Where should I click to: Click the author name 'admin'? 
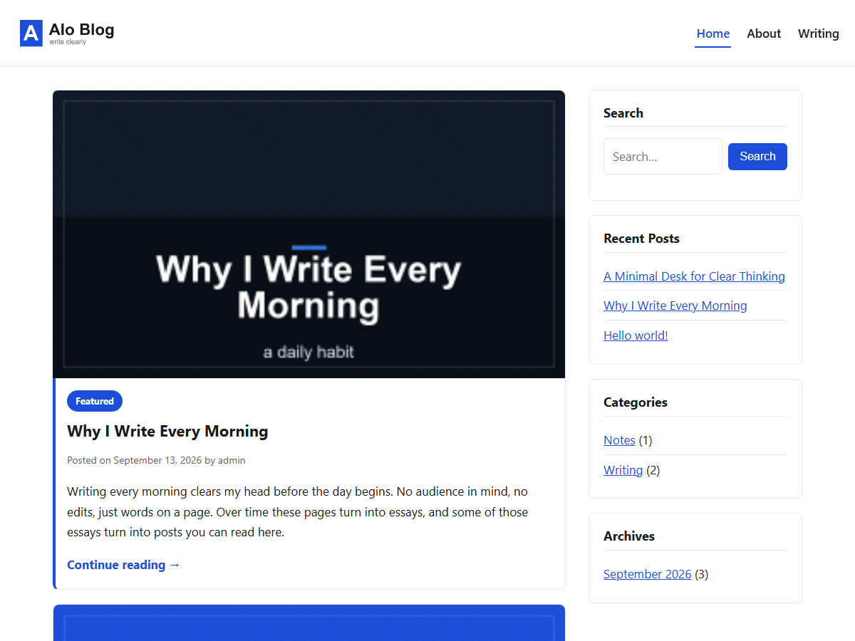coord(232,460)
